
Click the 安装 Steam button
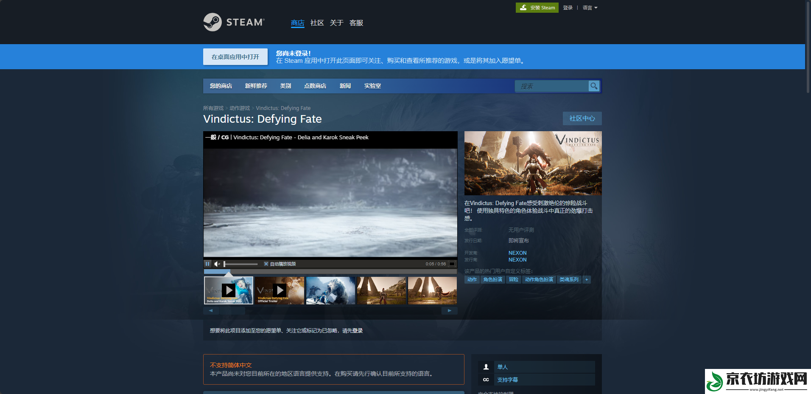point(537,8)
